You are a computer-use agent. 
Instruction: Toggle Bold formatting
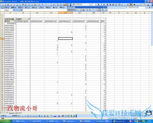pyautogui.click(x=99, y=5)
